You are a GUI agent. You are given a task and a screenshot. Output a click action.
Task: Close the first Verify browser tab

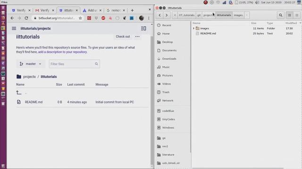29,10
